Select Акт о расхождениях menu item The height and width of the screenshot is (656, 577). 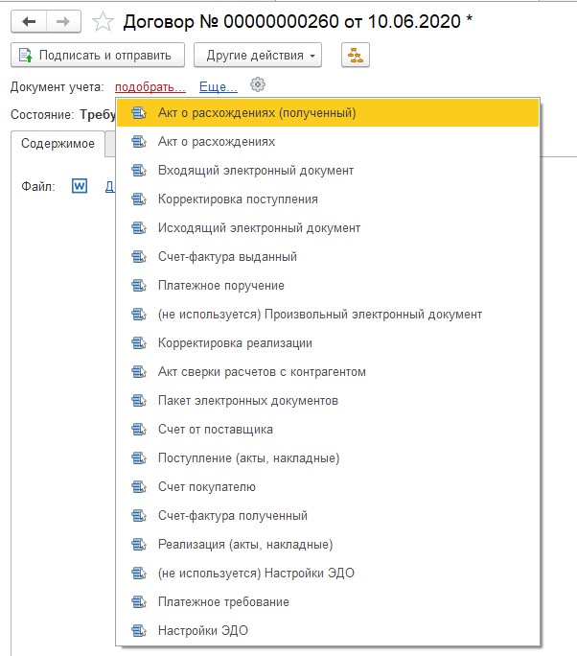click(x=328, y=141)
